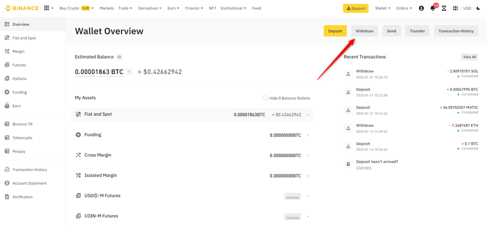Open the user profile icon

(421, 9)
